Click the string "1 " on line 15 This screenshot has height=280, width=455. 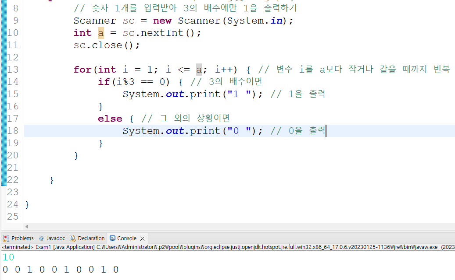click(239, 94)
